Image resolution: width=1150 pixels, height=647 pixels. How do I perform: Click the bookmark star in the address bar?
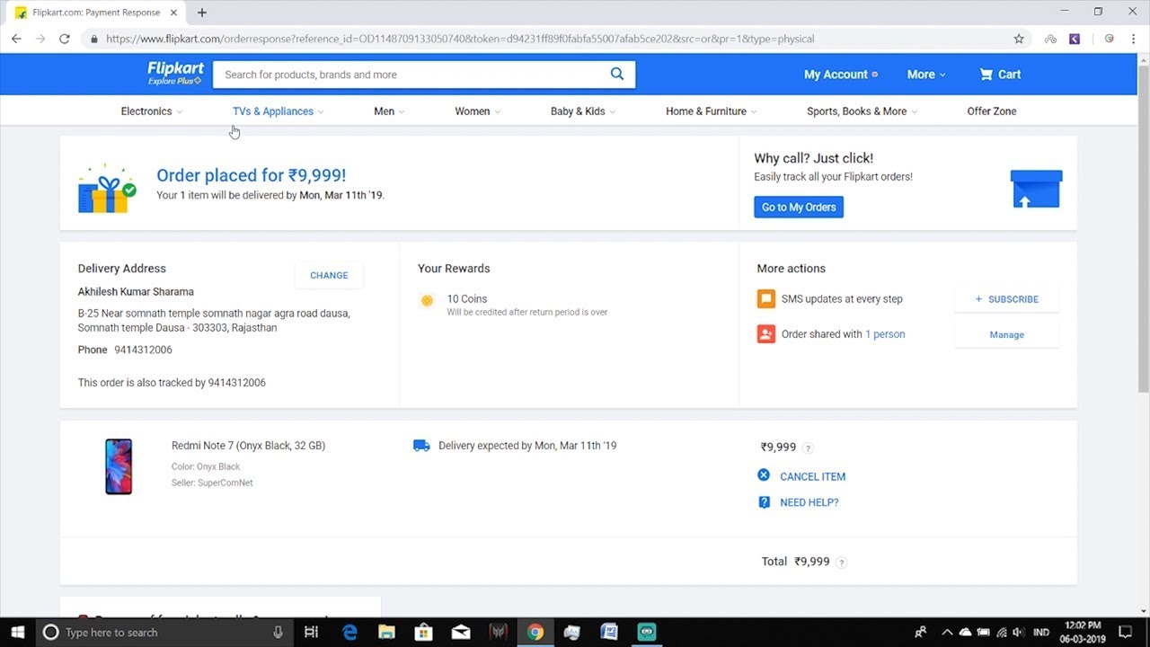click(1019, 39)
